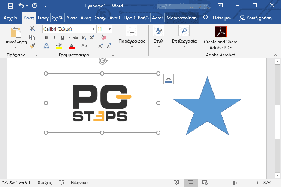Open the Στοιχεία αλληλογραφίας tab
The height and width of the screenshot is (187, 281).
[x=100, y=18]
